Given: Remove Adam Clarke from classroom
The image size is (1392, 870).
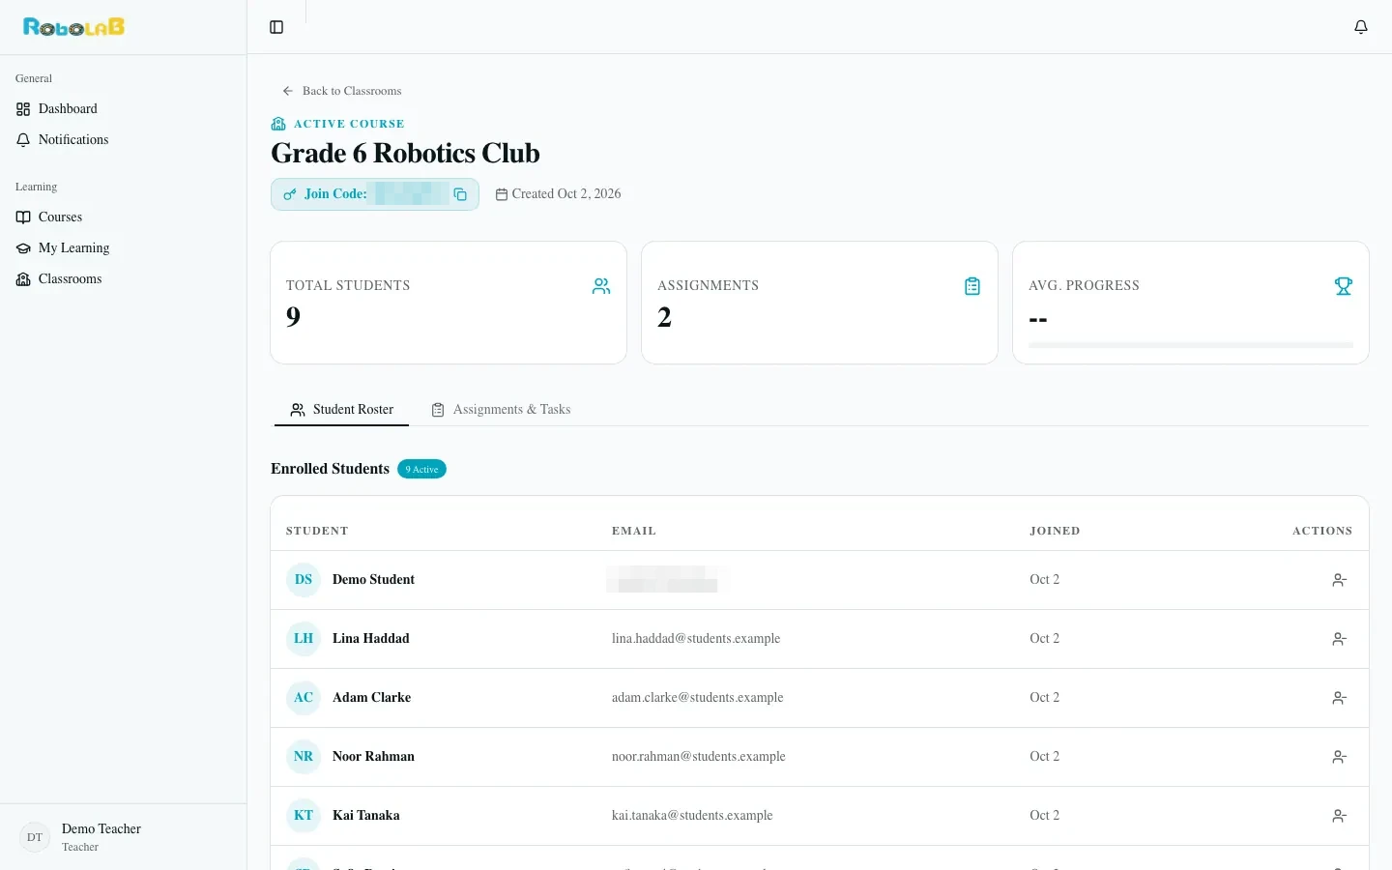Looking at the screenshot, I should pyautogui.click(x=1340, y=698).
